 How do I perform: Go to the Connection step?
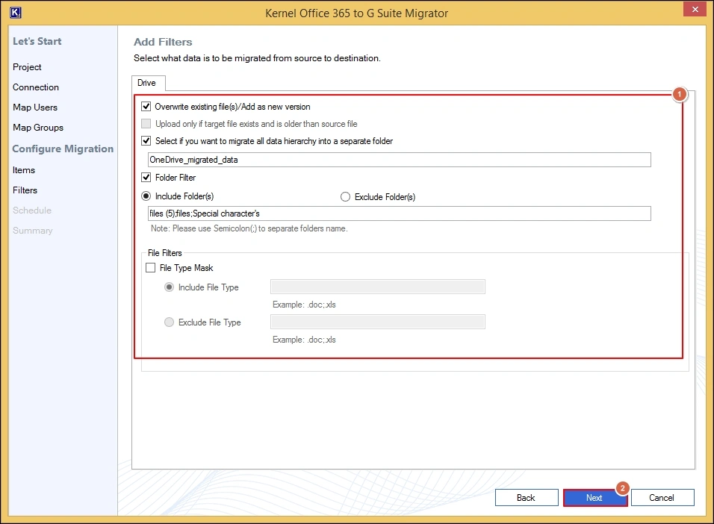36,87
